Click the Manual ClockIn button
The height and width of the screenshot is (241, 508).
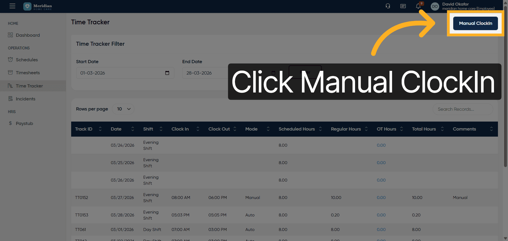tap(475, 23)
